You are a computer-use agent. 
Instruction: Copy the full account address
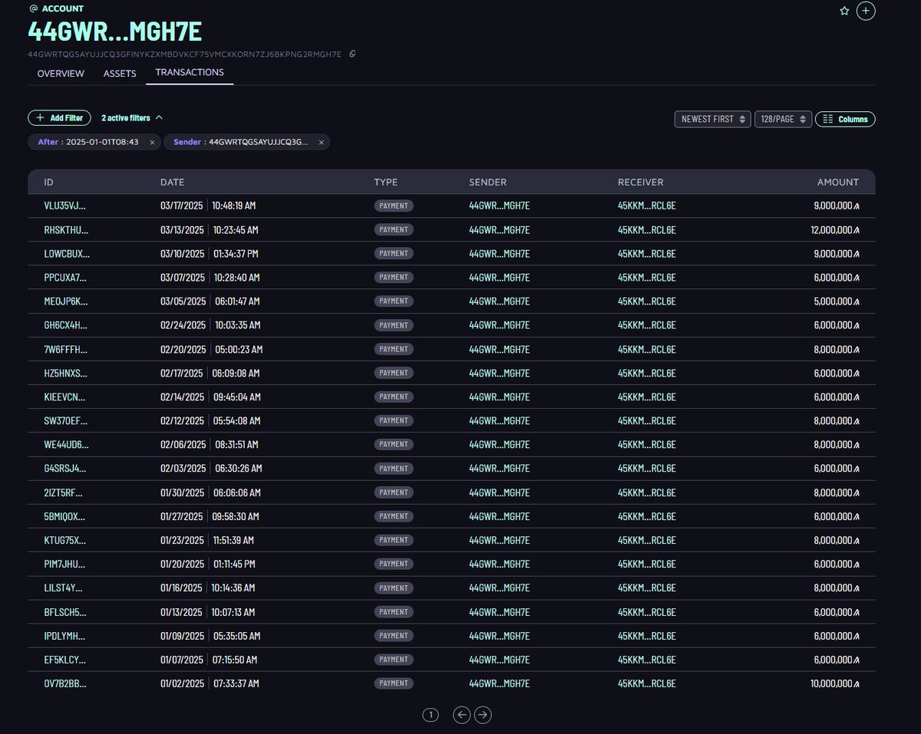352,54
